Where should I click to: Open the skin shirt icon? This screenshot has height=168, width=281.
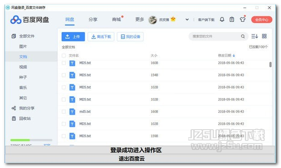(243, 19)
